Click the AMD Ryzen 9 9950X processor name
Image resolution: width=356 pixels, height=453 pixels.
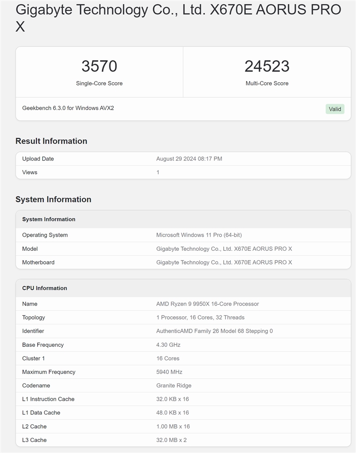(207, 304)
